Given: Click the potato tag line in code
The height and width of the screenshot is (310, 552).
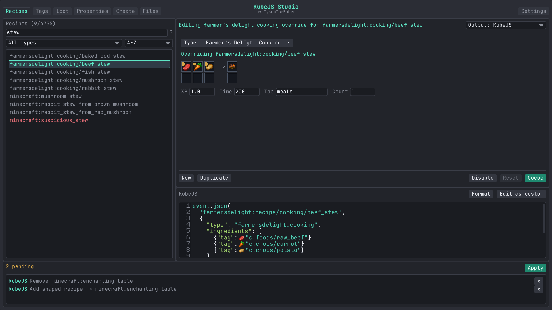Looking at the screenshot, I should click(x=259, y=250).
